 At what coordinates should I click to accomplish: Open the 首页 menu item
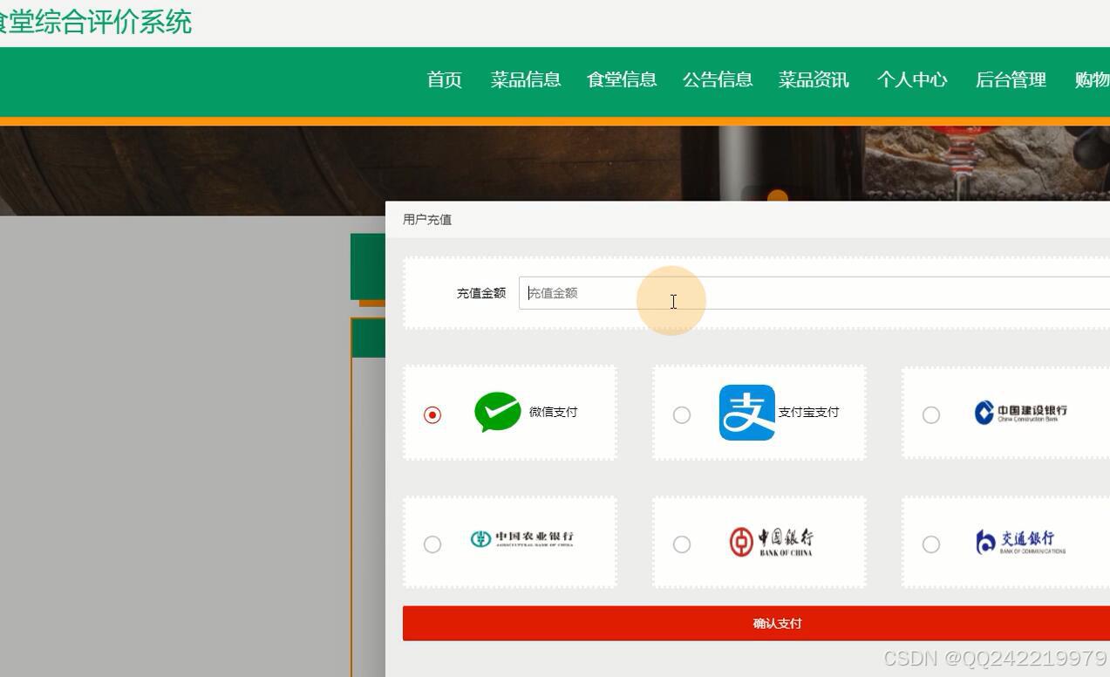pos(444,79)
